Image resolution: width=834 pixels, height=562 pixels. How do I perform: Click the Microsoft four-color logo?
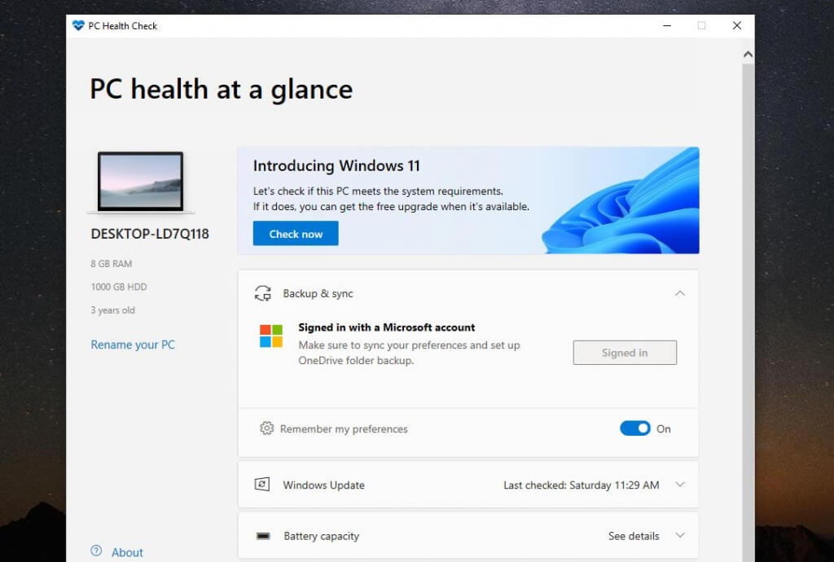point(270,336)
